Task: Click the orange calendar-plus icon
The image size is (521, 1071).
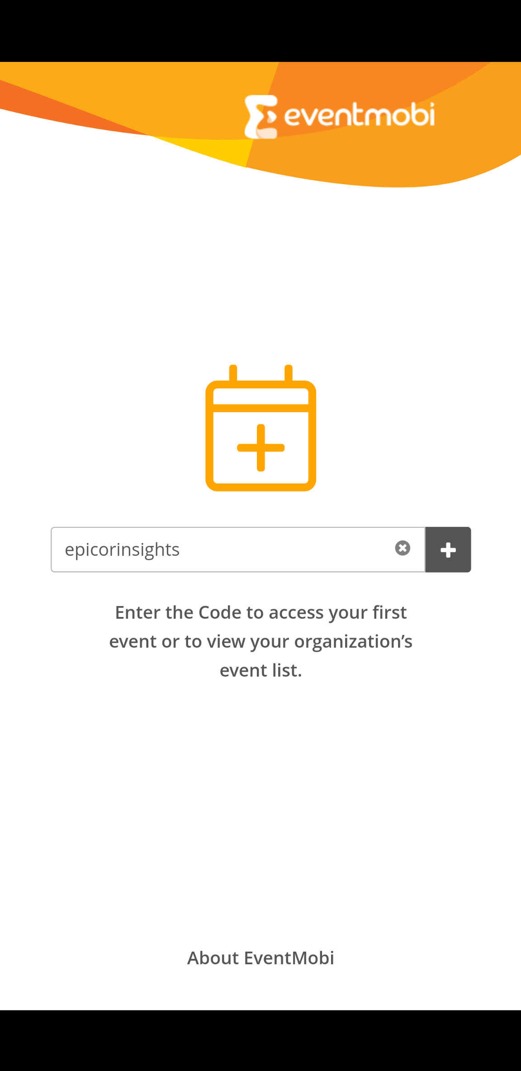Action: pyautogui.click(x=261, y=428)
